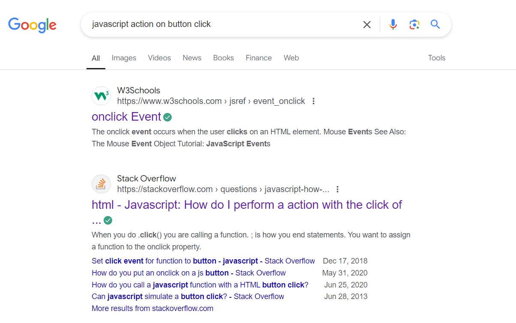Switch to the News tab

(x=192, y=58)
